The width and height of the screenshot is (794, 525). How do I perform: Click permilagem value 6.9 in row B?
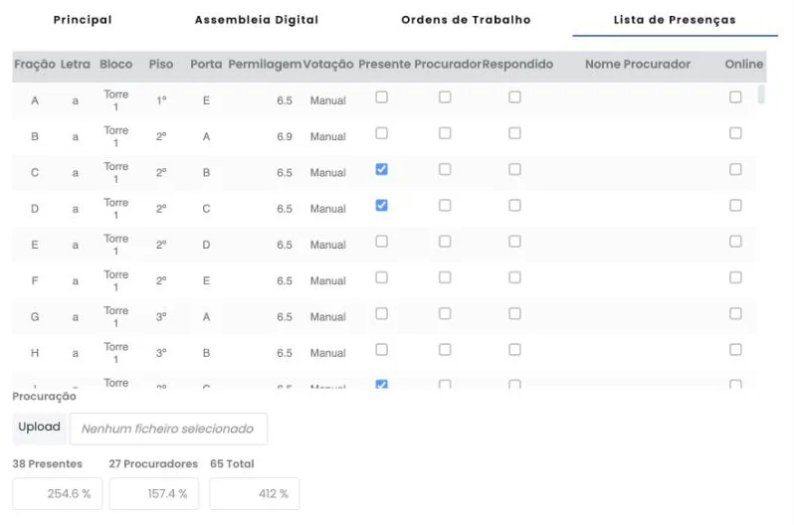coord(285,136)
